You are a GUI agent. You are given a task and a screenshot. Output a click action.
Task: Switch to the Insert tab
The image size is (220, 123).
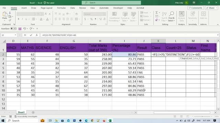pyautogui.click(x=24, y=8)
